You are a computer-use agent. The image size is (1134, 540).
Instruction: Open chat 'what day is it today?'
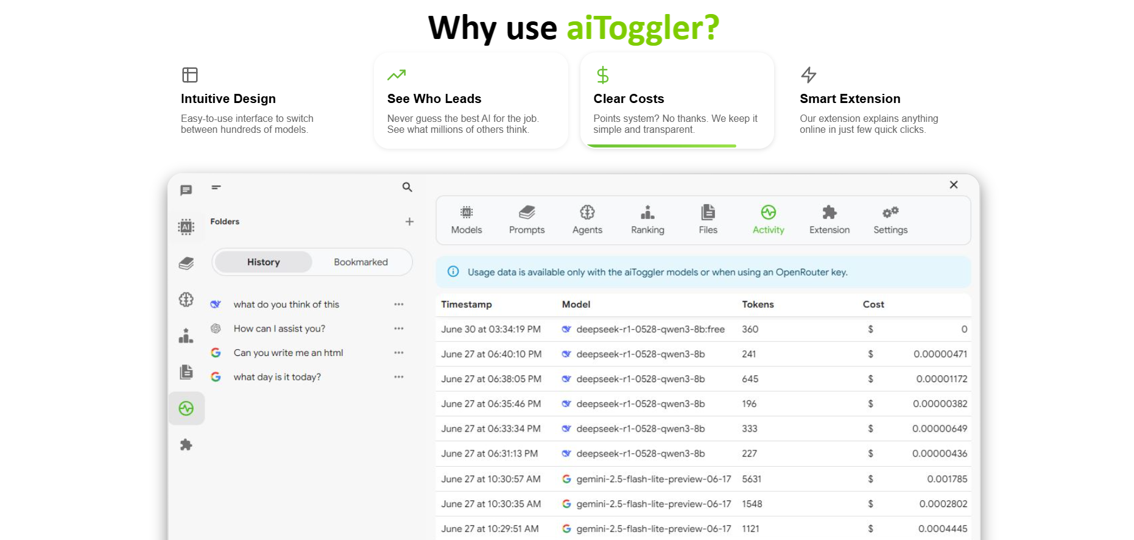277,377
